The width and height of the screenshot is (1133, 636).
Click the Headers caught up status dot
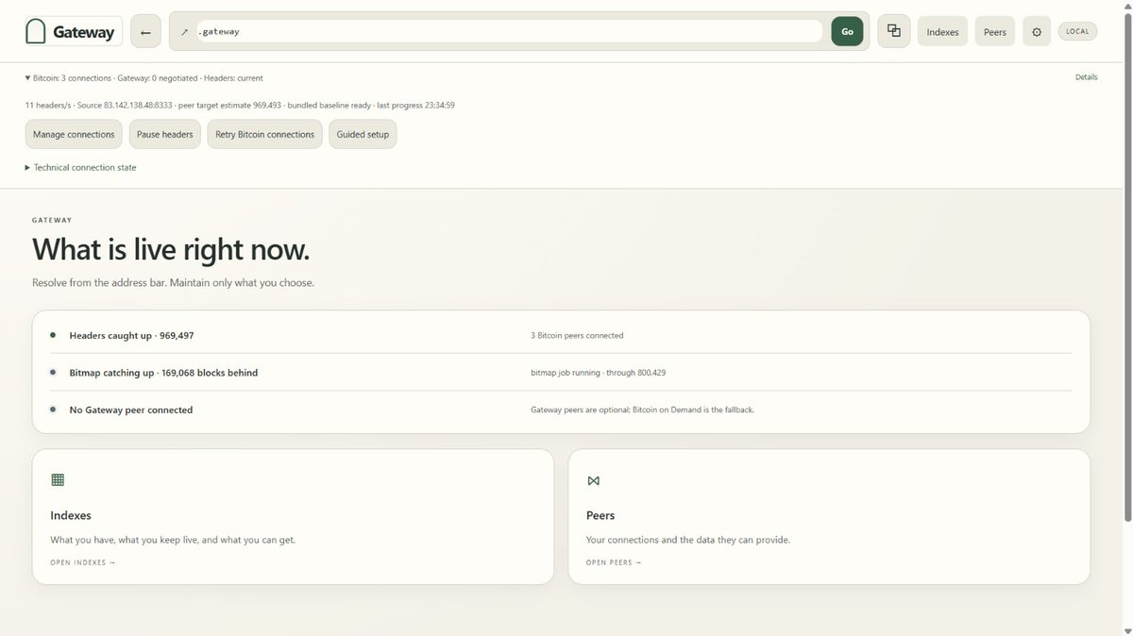[53, 335]
